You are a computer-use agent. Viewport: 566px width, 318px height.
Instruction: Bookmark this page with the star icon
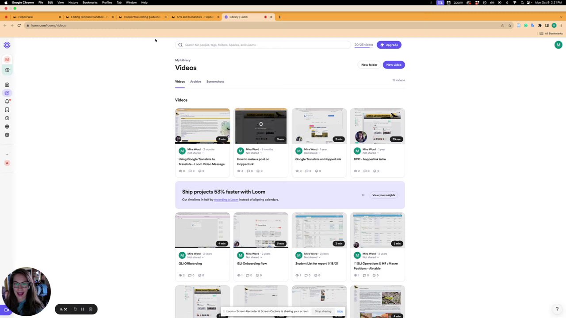tap(509, 25)
